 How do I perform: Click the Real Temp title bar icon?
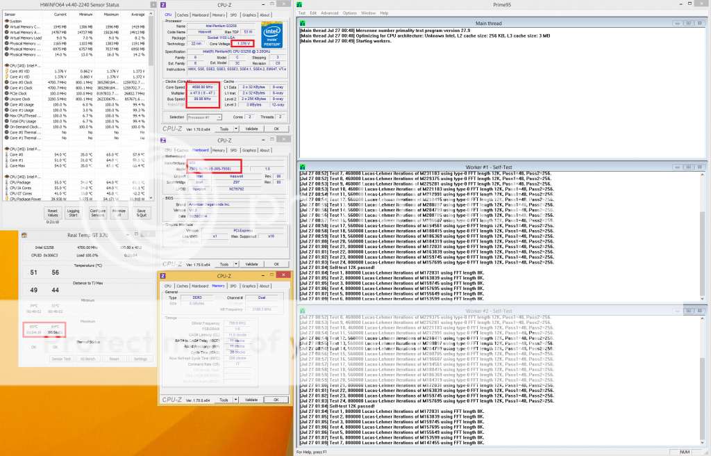click(24, 236)
